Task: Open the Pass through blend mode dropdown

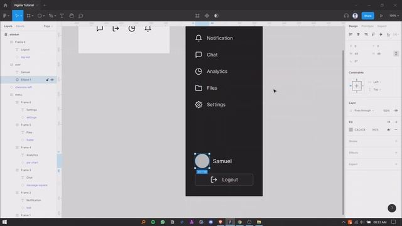Action: point(364,110)
